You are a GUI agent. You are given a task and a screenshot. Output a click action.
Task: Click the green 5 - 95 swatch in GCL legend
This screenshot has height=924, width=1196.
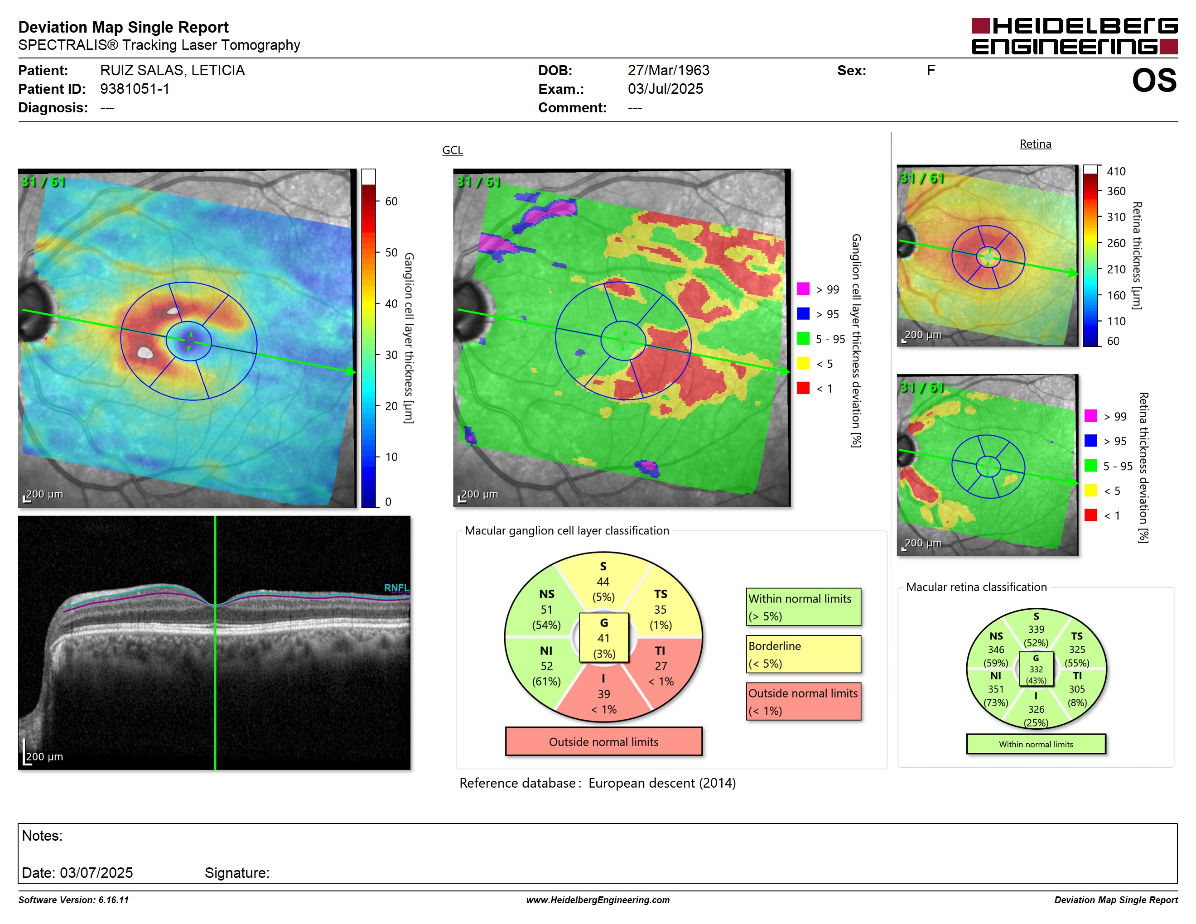(x=803, y=338)
